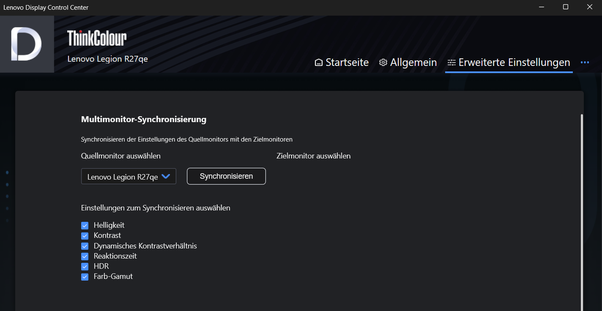
Task: Close the Lenovo Display Control Center window
Action: (590, 7)
